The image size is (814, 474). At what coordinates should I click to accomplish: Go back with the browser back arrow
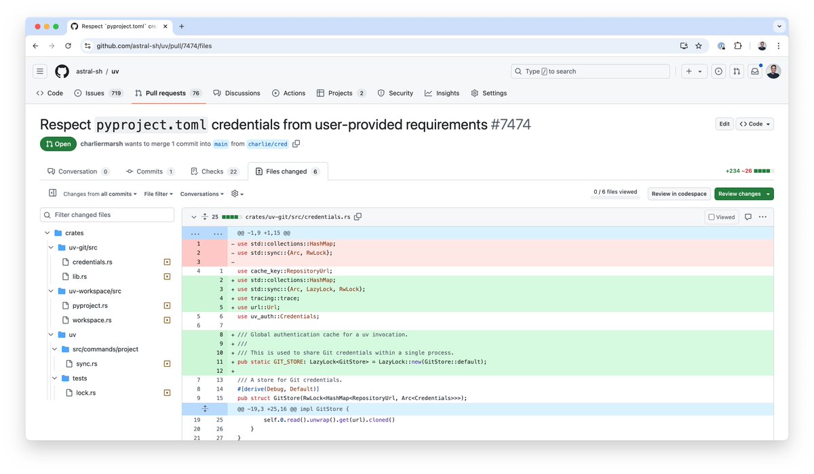coord(35,45)
